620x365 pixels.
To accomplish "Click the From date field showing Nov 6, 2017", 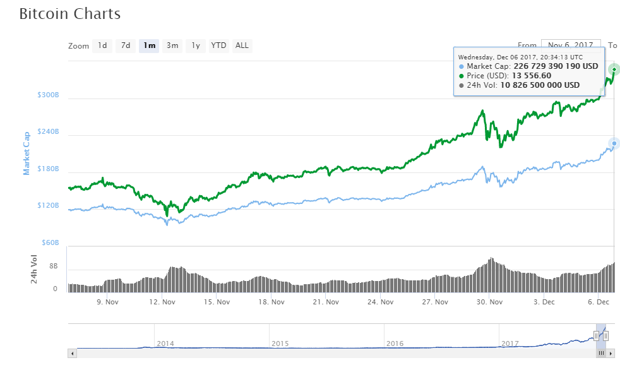I will click(x=570, y=45).
